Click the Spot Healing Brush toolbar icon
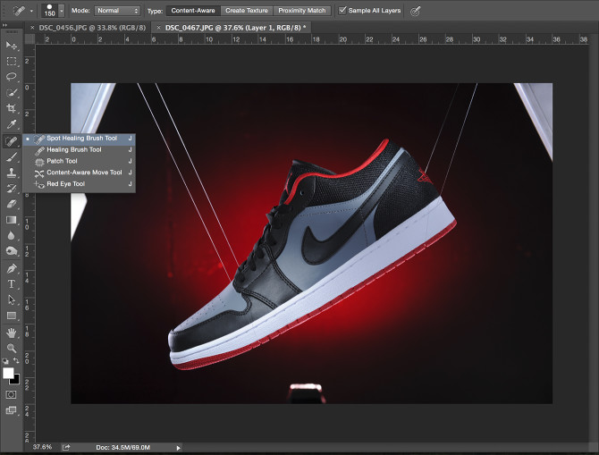599x455 pixels. pos(12,141)
